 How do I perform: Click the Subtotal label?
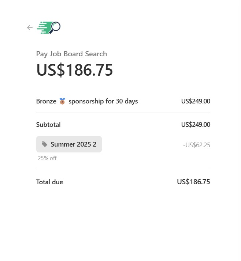[x=48, y=125]
